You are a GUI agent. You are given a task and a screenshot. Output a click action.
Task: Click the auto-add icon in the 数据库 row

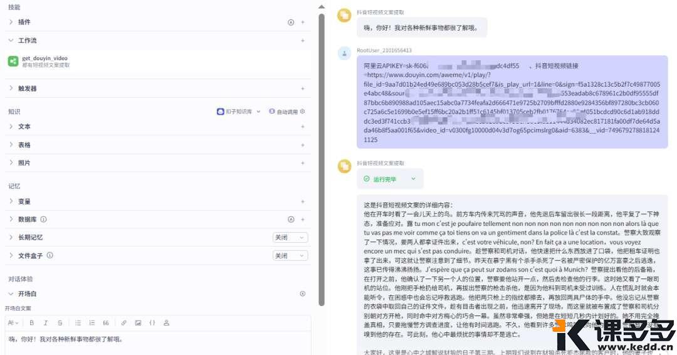click(291, 220)
